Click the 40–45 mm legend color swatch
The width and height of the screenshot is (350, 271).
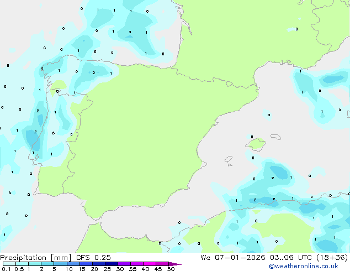(x=150, y=264)
